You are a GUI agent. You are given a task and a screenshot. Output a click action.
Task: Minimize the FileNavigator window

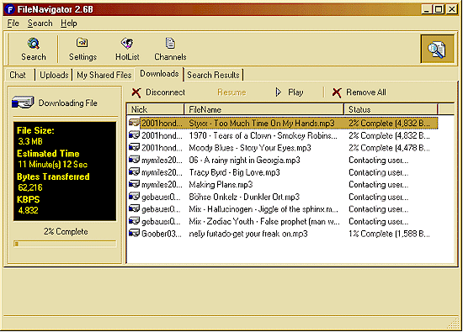click(426, 9)
